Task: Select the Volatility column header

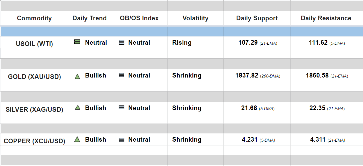Action: 195,18
